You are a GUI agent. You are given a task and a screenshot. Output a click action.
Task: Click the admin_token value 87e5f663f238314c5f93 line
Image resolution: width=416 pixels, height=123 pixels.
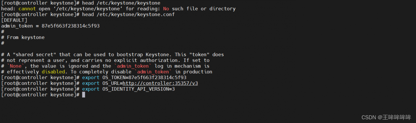[x=50, y=26]
